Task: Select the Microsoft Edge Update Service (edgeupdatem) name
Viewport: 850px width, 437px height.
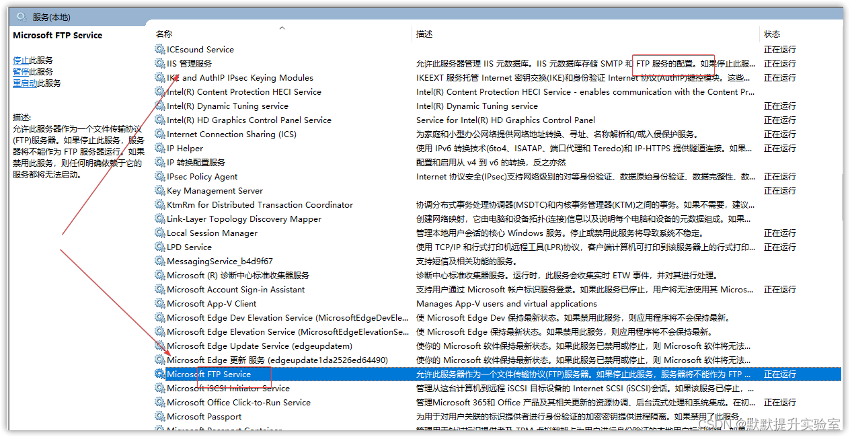Action: coord(260,346)
